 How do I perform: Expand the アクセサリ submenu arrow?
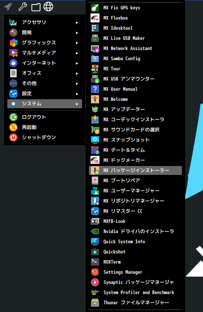(77, 23)
